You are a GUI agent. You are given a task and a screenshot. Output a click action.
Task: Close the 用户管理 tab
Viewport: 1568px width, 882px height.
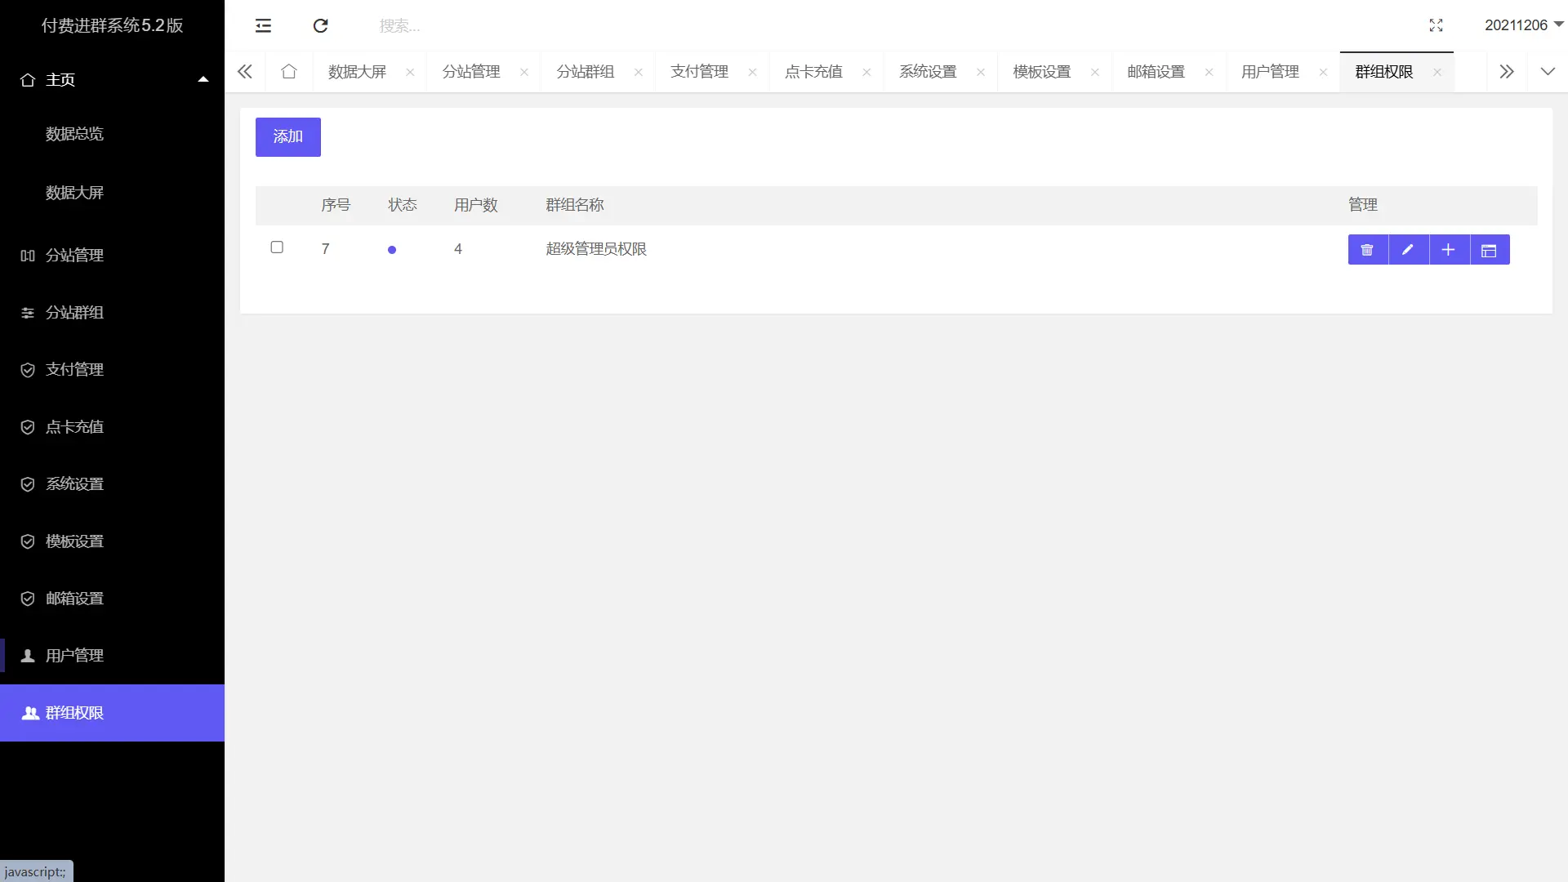1323,73
